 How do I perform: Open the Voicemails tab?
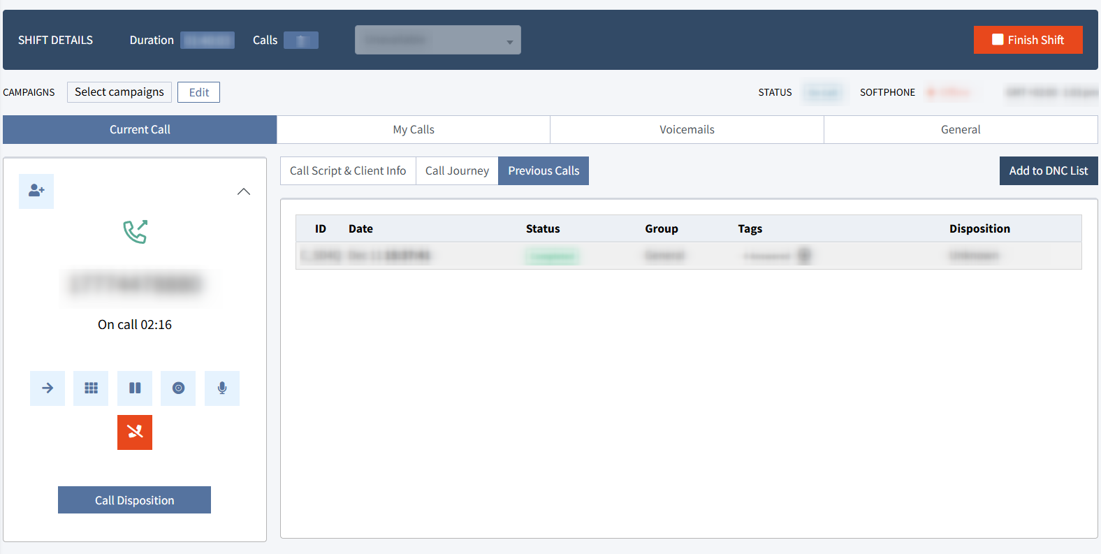687,130
